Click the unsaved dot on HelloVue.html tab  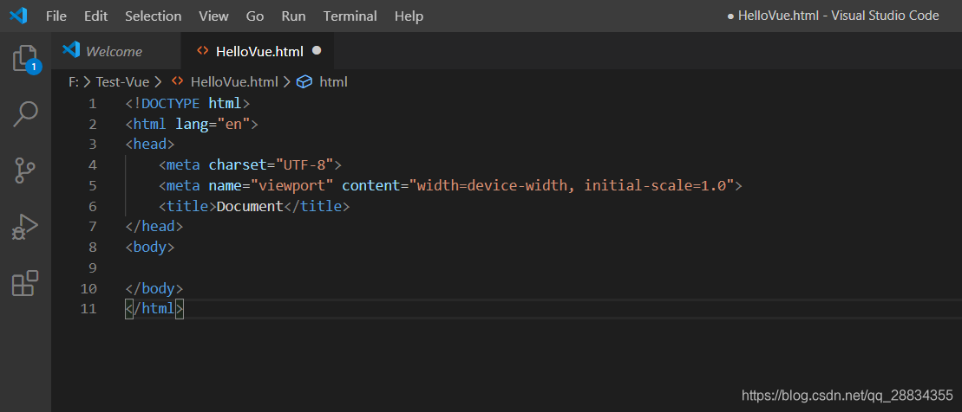point(317,51)
